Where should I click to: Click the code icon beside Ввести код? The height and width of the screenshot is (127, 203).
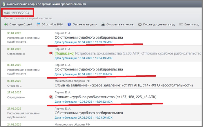coord(181,24)
